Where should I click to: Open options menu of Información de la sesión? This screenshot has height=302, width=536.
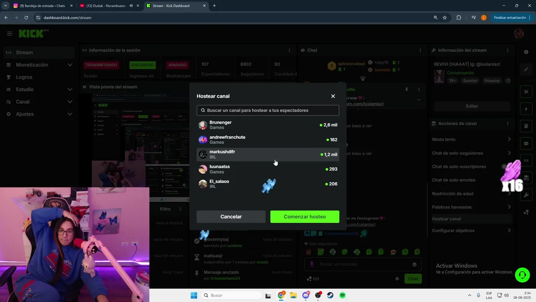[x=289, y=50]
